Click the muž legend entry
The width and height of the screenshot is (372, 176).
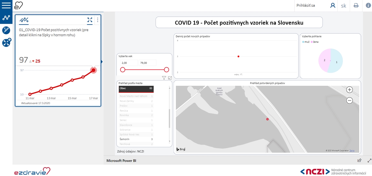coord(306,42)
